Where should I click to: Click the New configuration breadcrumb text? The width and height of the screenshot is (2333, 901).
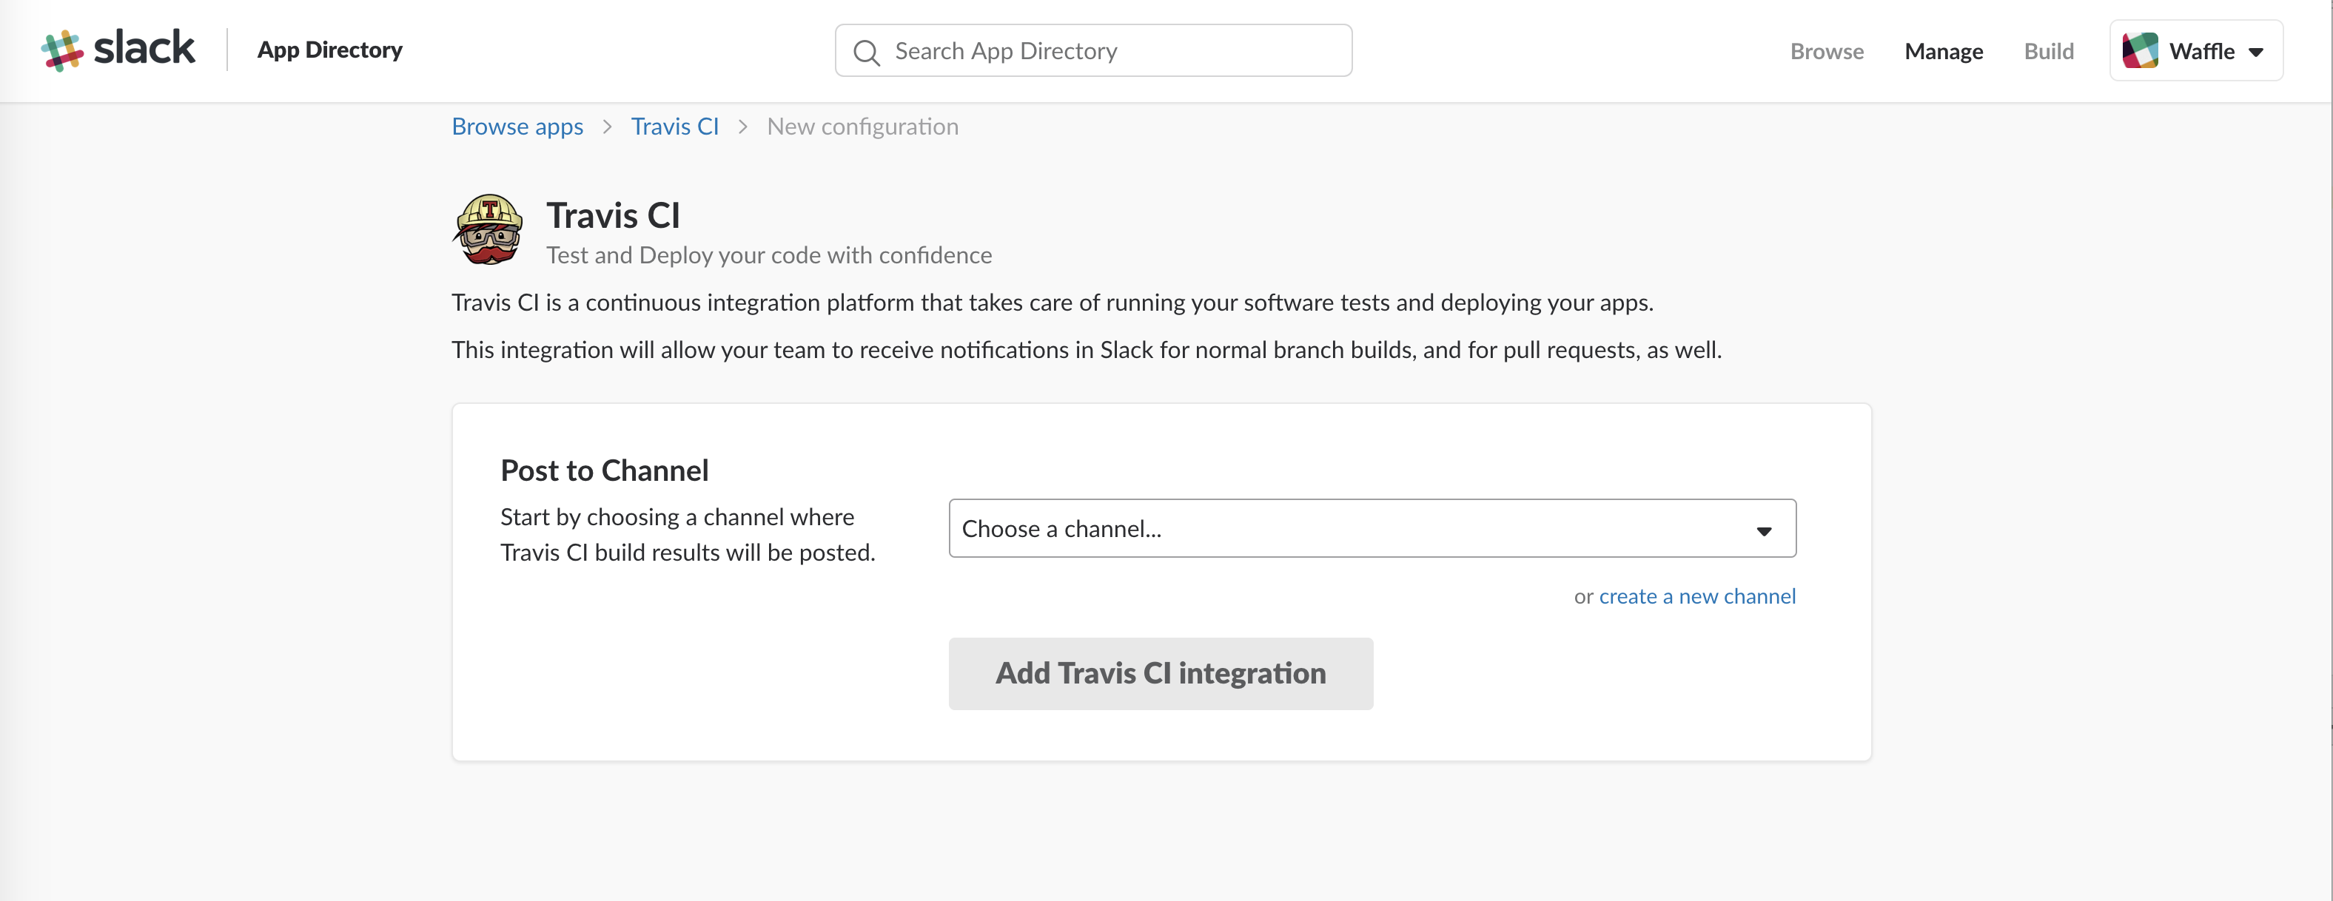pos(862,126)
